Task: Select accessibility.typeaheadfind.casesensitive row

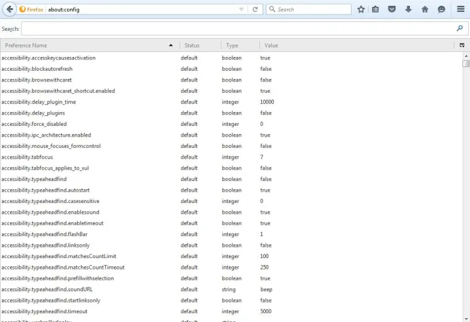Action: [231, 201]
